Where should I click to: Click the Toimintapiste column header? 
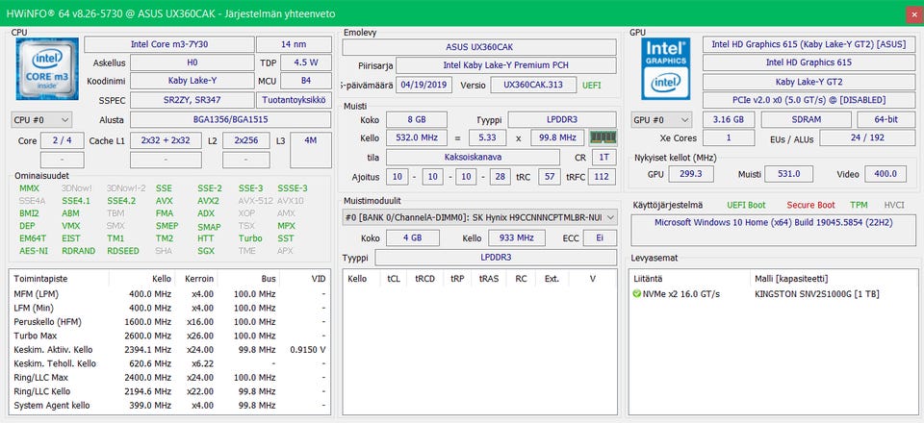pos(38,278)
